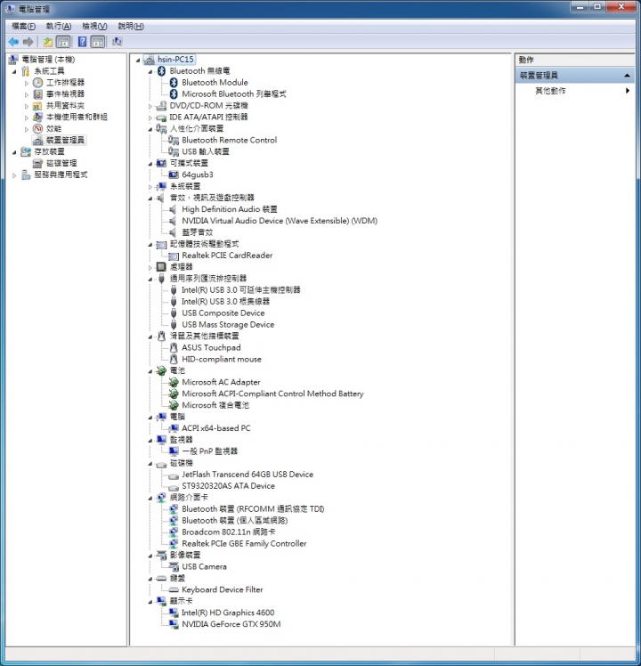Open the 執行(A) menu
Viewport: 641px width, 666px height.
59,27
